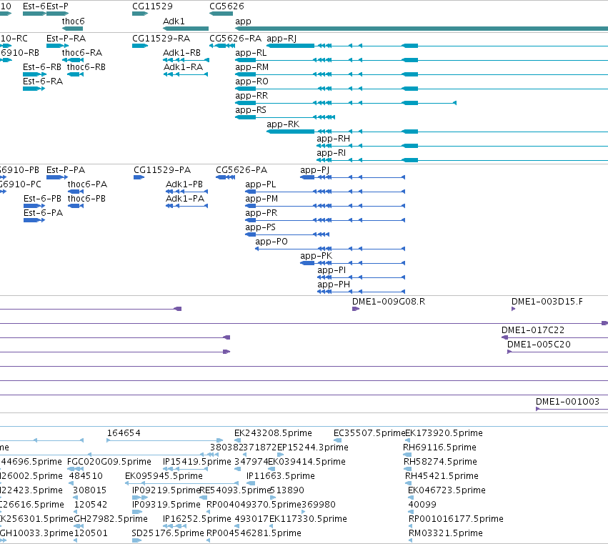Click clone DME1-003D15.F label

click(x=547, y=302)
